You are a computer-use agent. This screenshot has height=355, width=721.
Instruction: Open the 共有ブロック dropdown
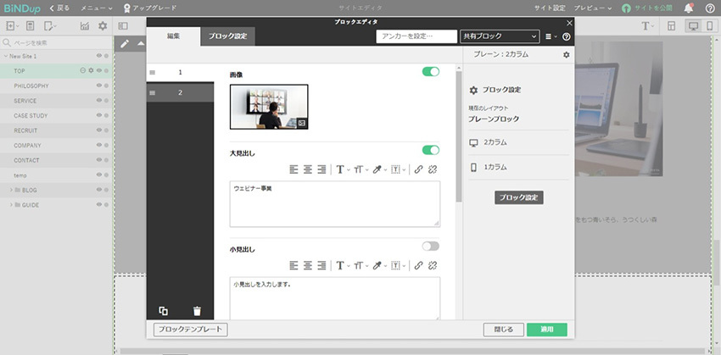[x=499, y=36]
